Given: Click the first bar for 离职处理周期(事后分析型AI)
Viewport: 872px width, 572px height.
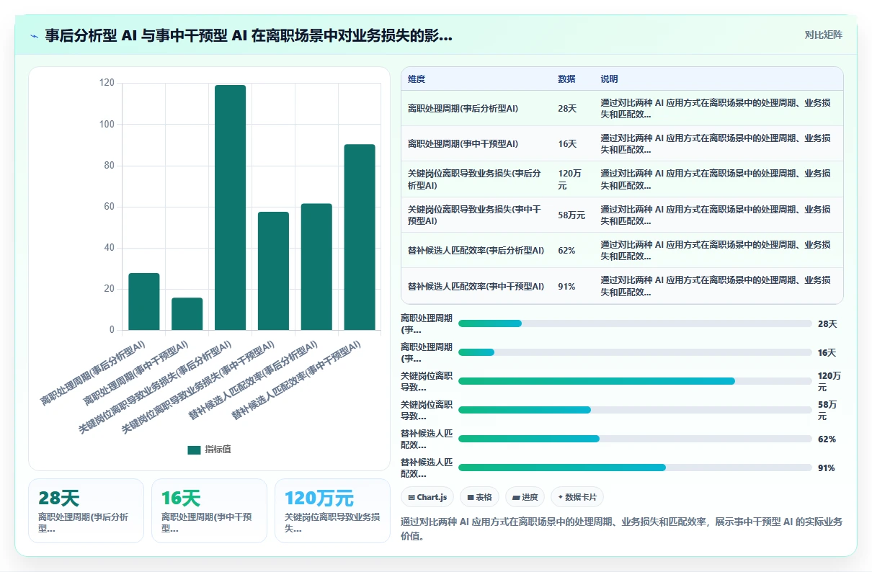Looking at the screenshot, I should pos(143,301).
